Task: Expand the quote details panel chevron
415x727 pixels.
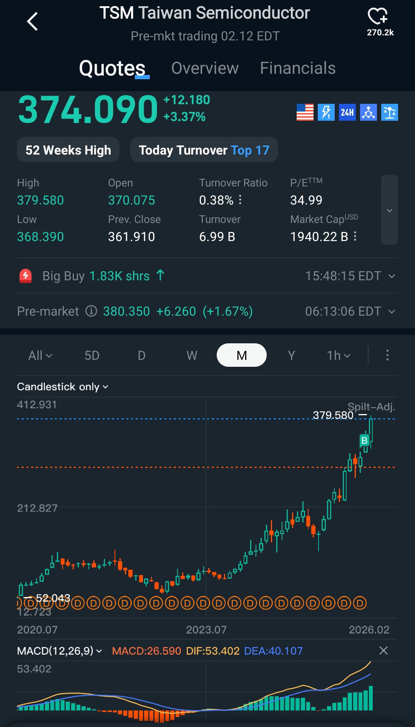Action: pos(389,210)
